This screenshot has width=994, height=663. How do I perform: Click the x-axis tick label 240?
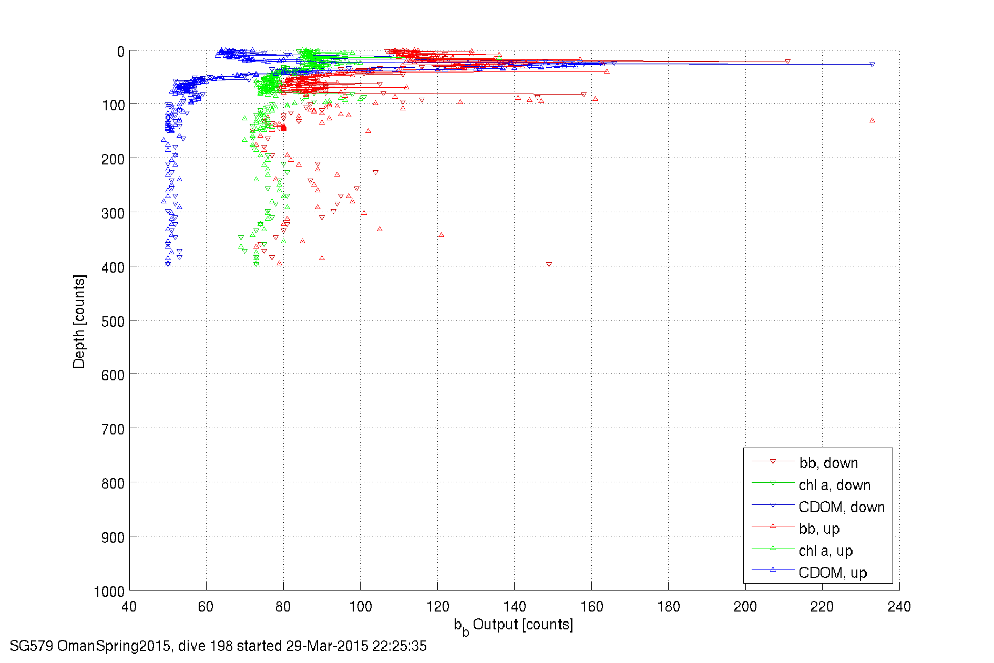(x=899, y=607)
